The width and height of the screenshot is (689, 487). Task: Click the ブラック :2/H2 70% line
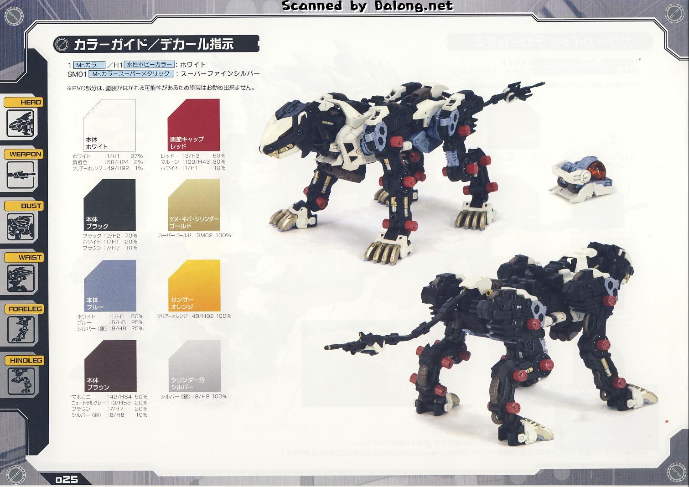110,236
